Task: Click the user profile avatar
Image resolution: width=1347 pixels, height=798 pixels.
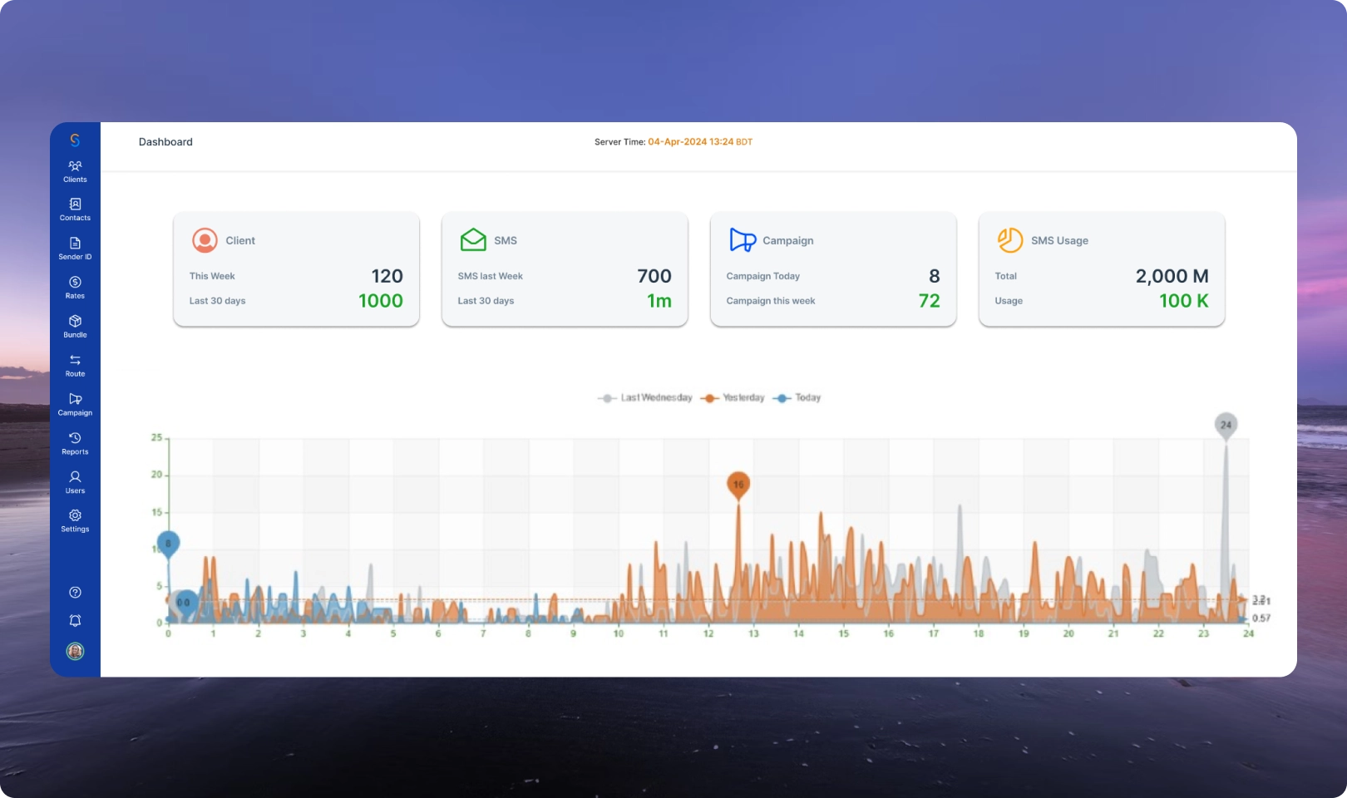Action: (75, 652)
